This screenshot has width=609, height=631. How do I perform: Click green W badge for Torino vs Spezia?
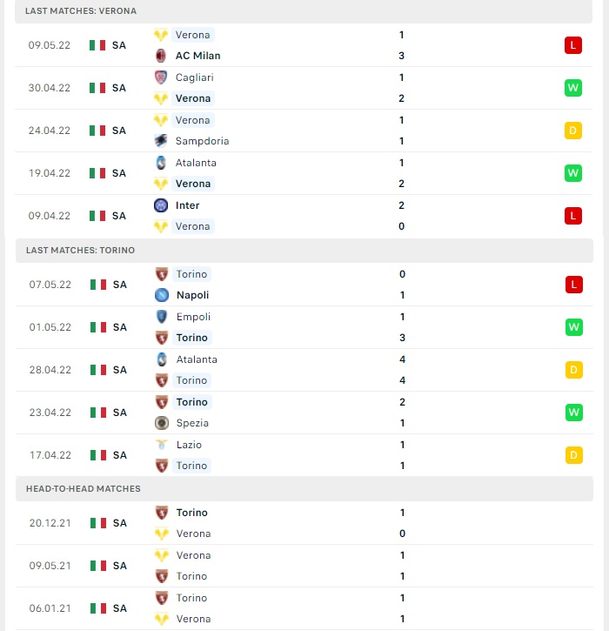click(574, 413)
